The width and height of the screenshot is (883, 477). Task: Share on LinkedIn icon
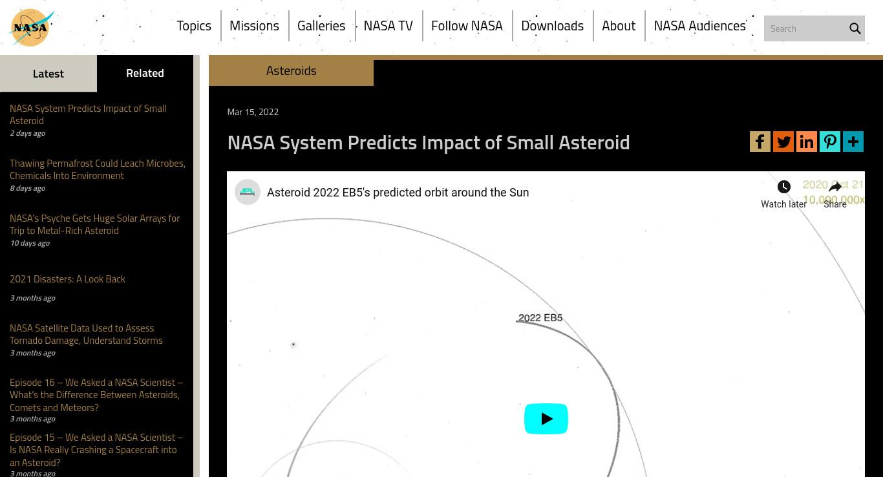pos(807,142)
